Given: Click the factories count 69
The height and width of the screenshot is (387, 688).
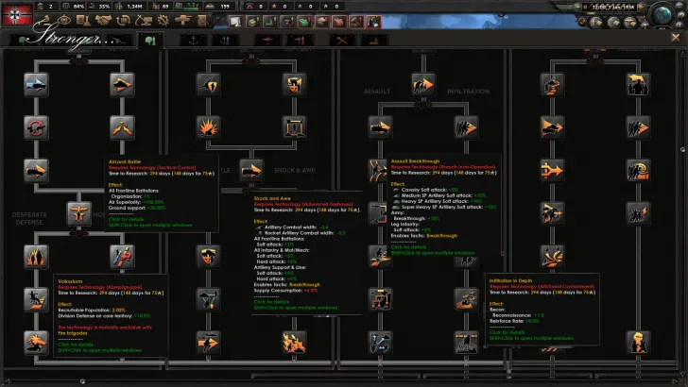Looking at the screenshot, I should point(161,7).
